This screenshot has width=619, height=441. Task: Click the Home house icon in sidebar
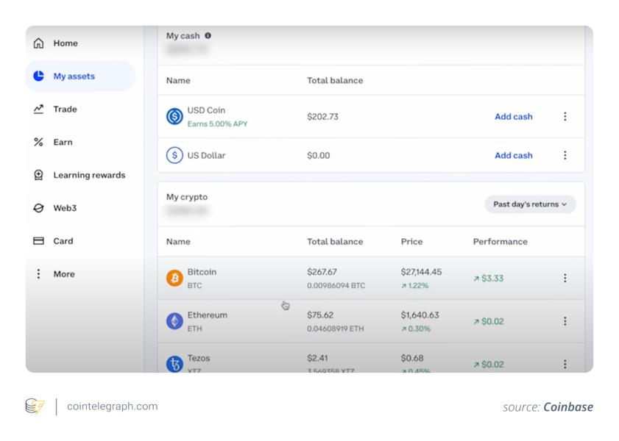38,43
